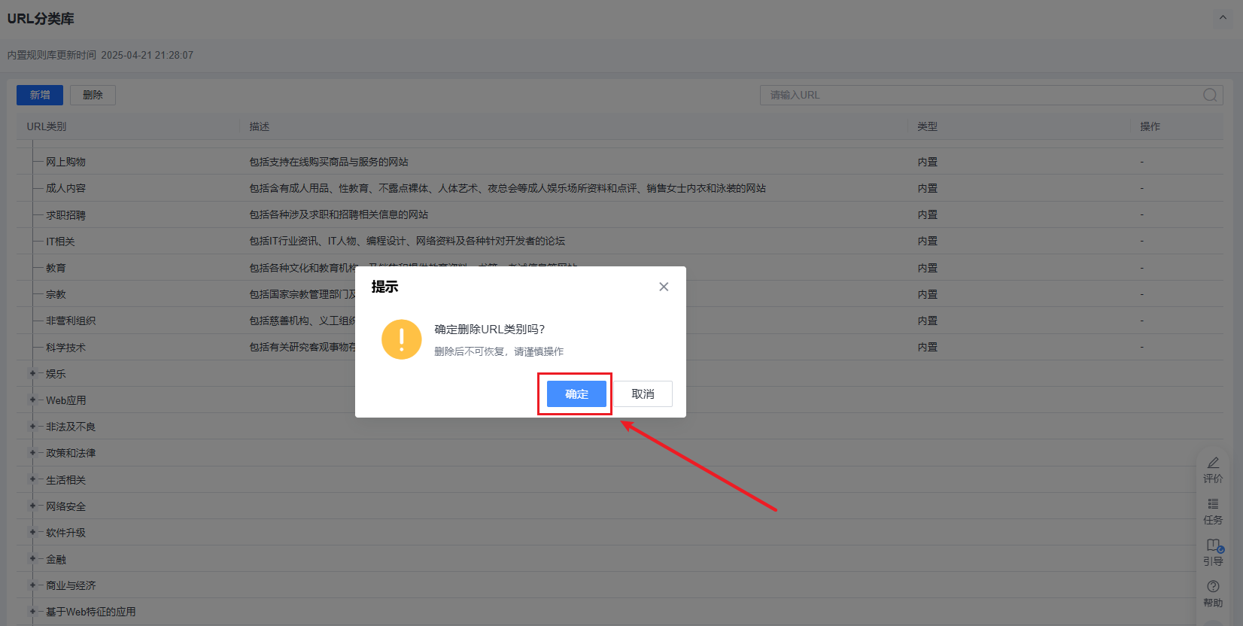The image size is (1243, 626).
Task: Open the 引导 guide icon
Action: (x=1213, y=552)
